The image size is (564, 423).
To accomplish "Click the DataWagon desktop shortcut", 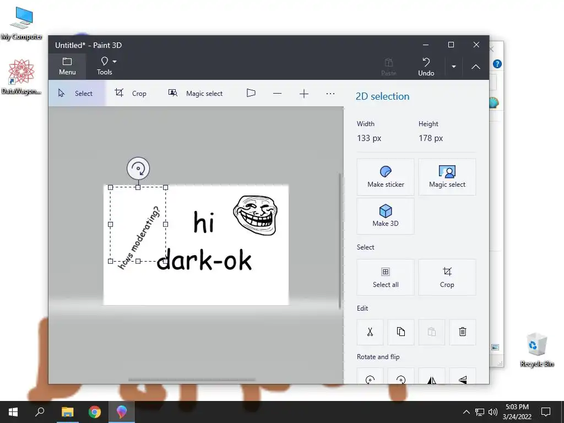I will 21,77.
